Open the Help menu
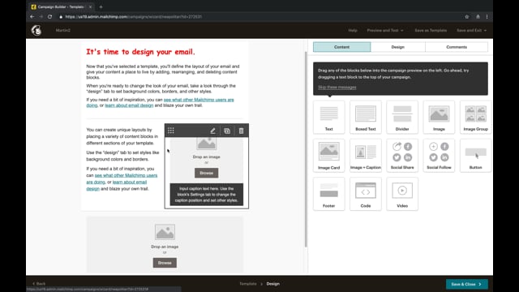 353,30
